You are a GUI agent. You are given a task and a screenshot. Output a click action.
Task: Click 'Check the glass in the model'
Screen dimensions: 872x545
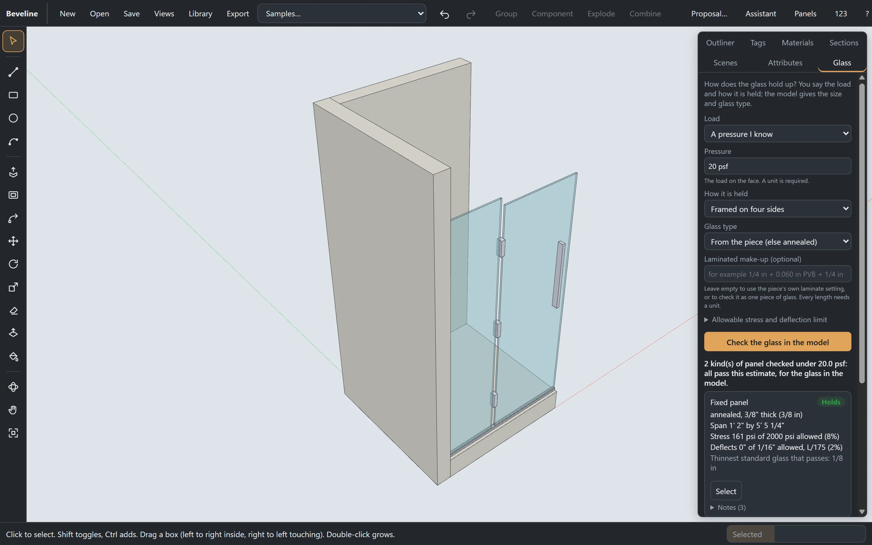coord(778,342)
